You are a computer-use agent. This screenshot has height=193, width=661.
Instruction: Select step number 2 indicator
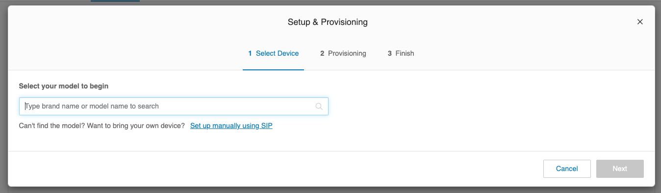[x=322, y=53]
